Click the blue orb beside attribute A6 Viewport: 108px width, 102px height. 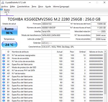click(4, 64)
